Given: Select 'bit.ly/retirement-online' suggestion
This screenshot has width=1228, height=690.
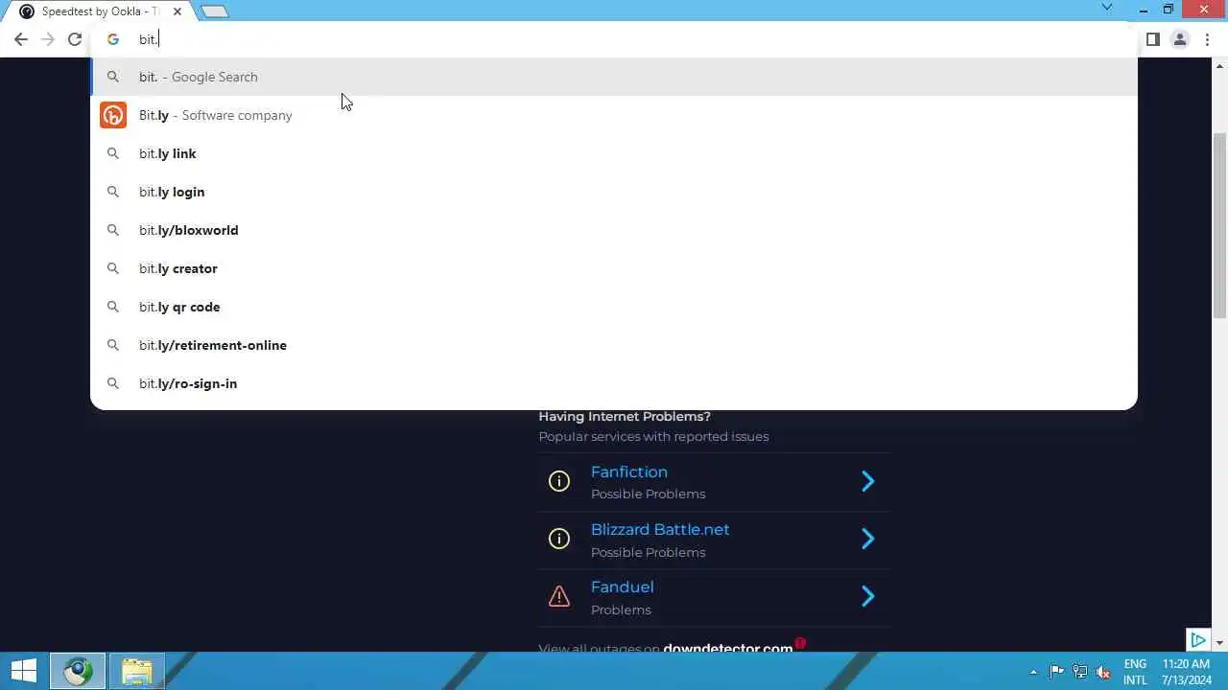Looking at the screenshot, I should click(x=614, y=345).
